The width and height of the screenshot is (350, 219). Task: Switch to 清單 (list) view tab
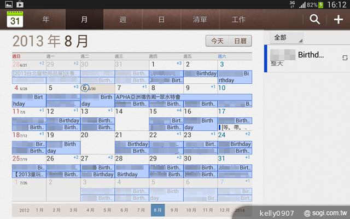pos(200,20)
